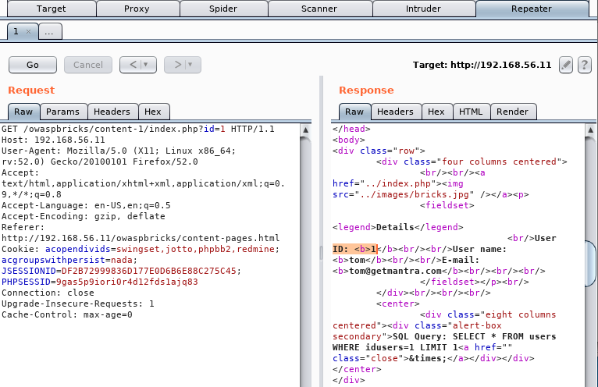Click the <body> tag in response
The width and height of the screenshot is (598, 387).
[x=349, y=140]
